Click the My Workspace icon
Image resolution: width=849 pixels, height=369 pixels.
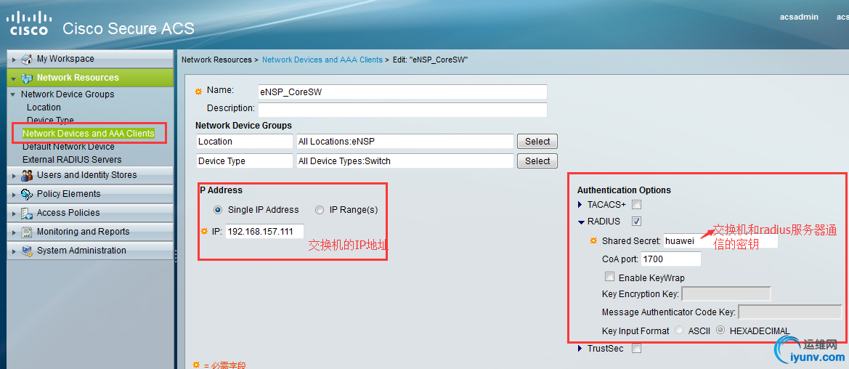(x=27, y=59)
